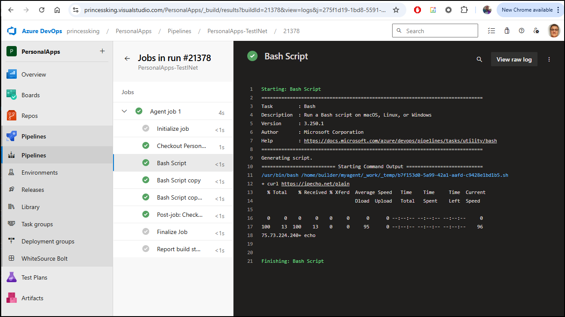Click the PersonalApps project avatar icon

[12, 52]
